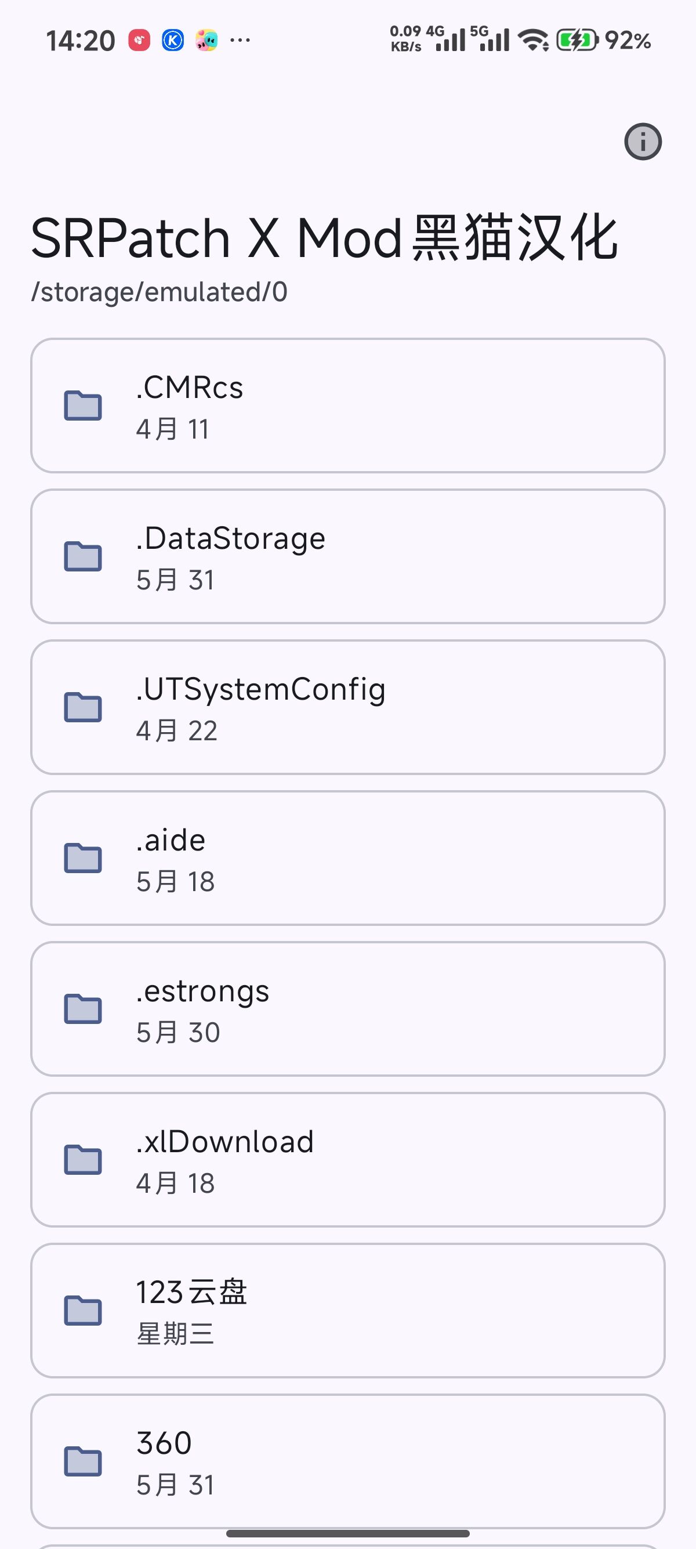
Task: Tap the folder icon beside .CMRcs
Action: [x=83, y=406]
